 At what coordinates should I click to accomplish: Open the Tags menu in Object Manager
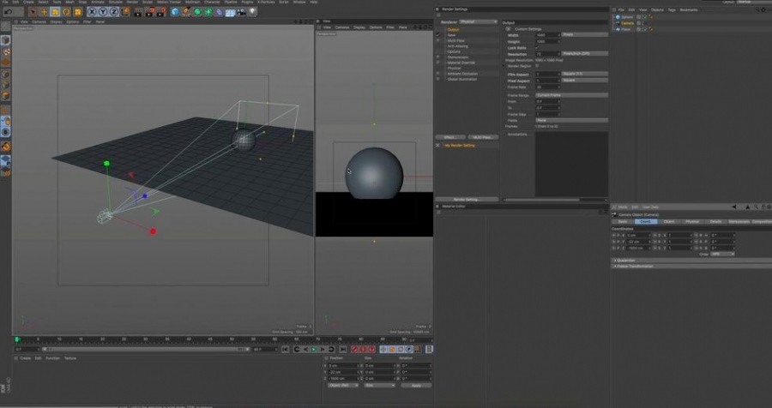672,9
